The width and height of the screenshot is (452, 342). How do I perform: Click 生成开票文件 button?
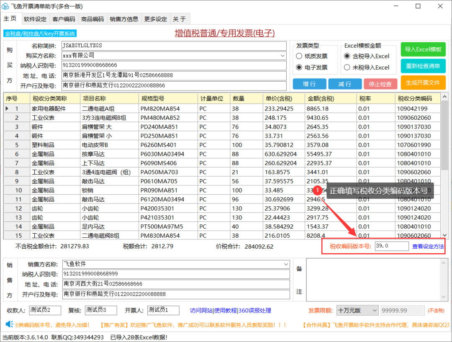pyautogui.click(x=423, y=83)
